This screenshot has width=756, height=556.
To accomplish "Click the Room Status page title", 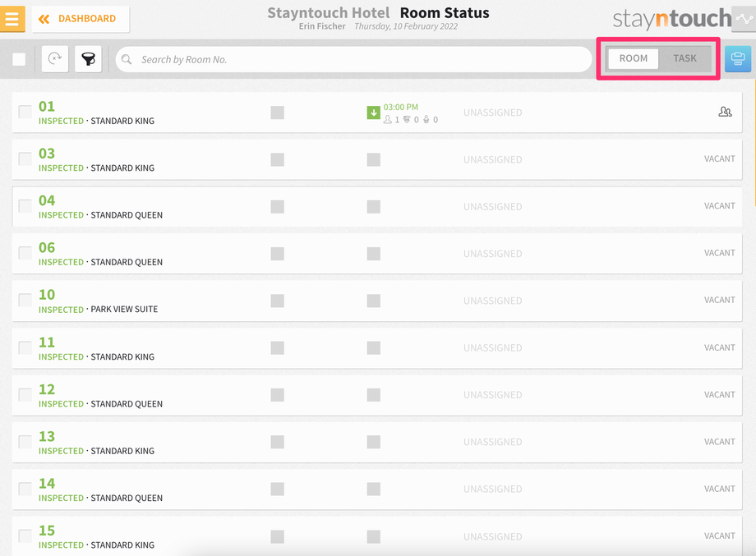I will 445,13.
